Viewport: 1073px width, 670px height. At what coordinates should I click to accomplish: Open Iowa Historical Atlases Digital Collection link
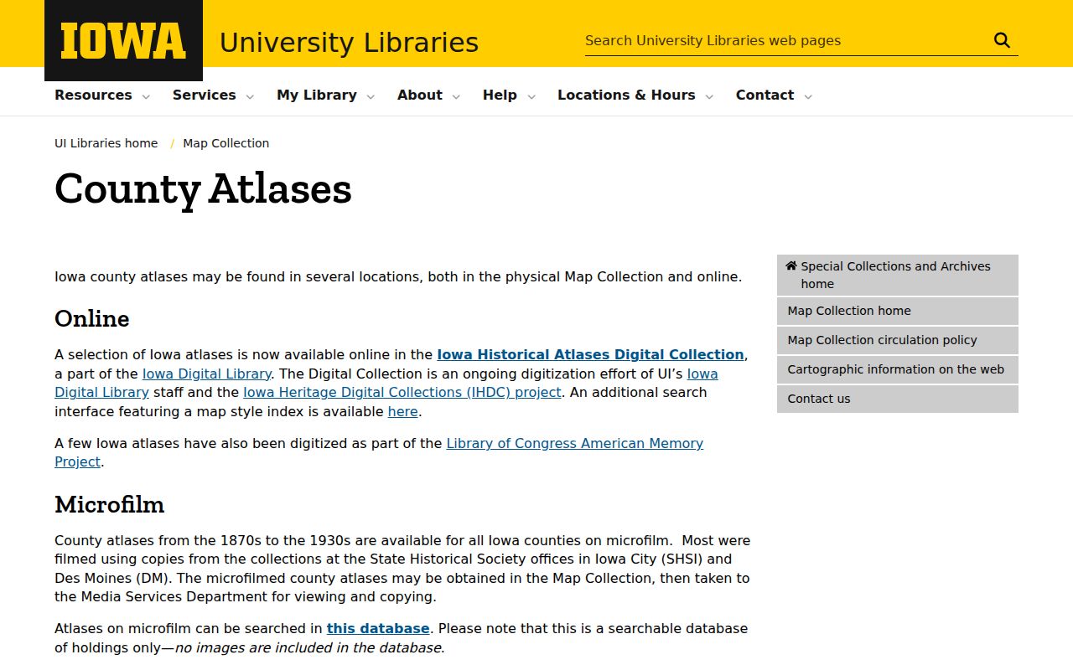click(x=590, y=354)
